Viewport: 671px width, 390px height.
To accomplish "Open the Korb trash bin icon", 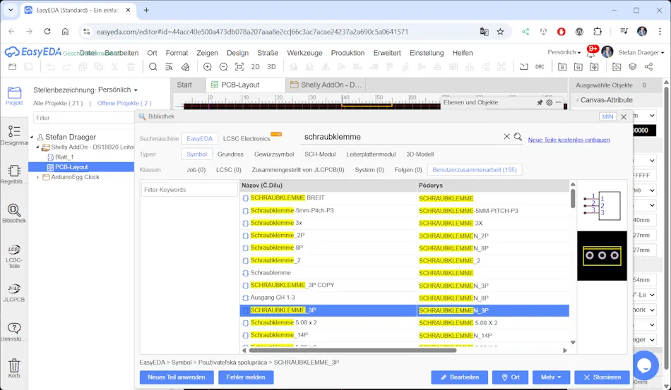I will click(x=14, y=368).
